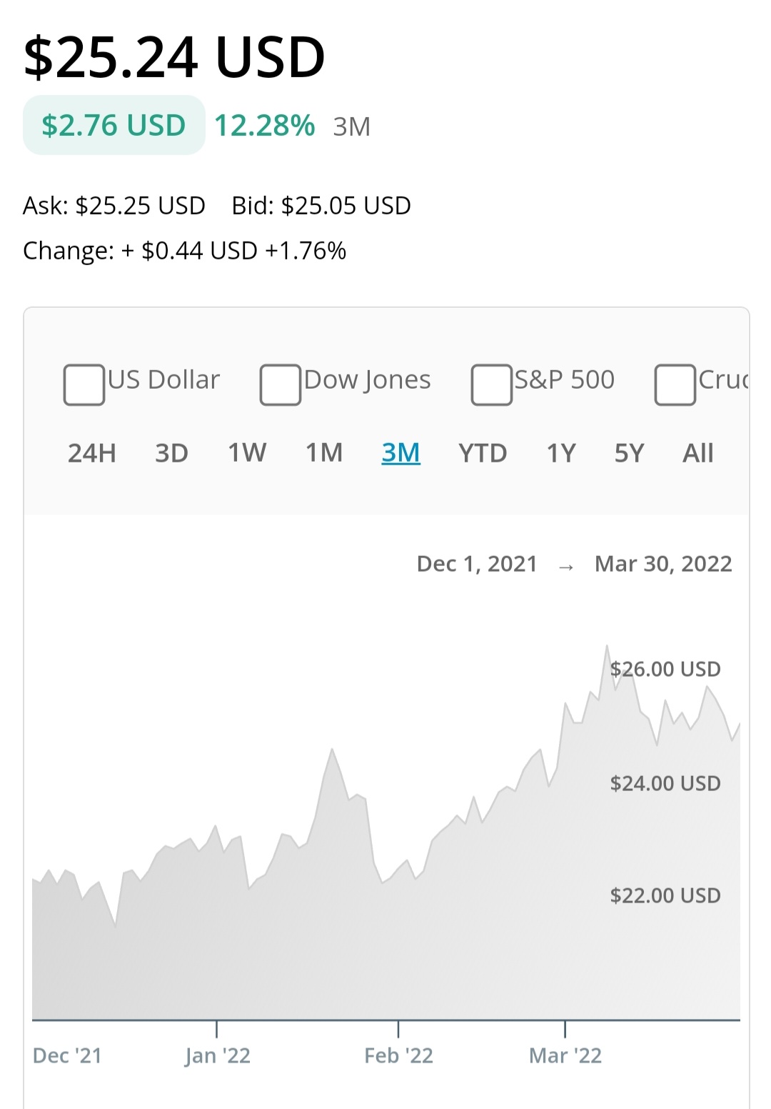Enable the Dow Jones overlay checkbox
This screenshot has width=771, height=1109.
point(280,384)
